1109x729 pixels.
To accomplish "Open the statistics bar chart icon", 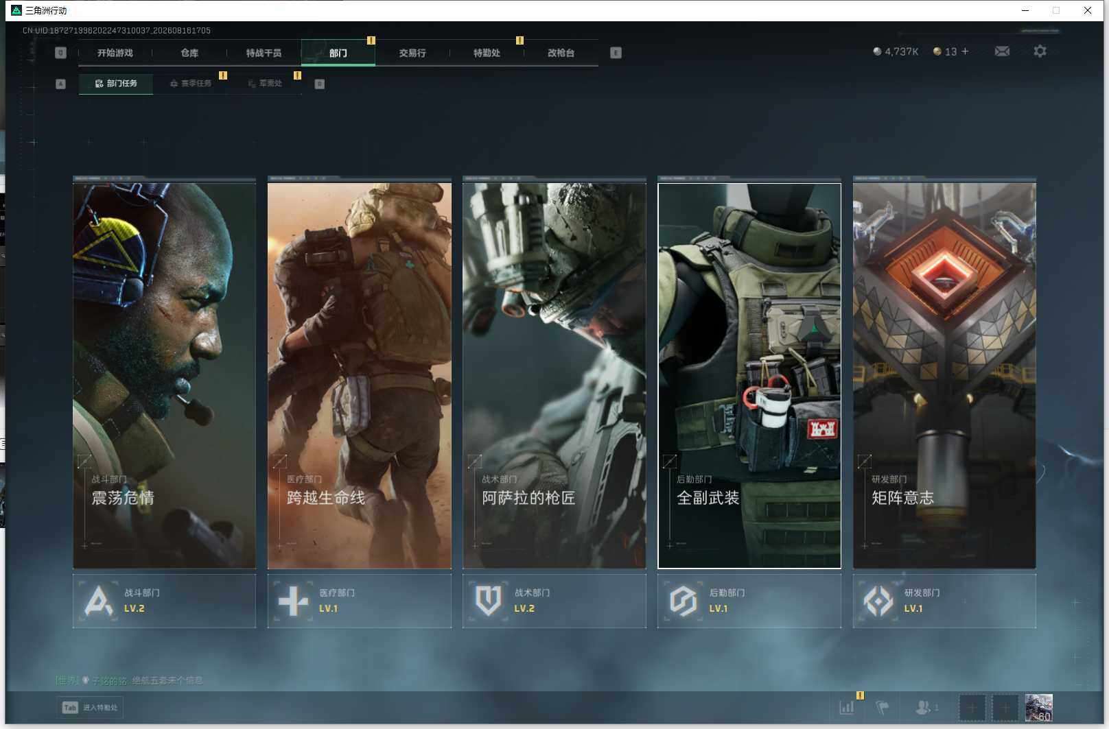I will point(847,707).
